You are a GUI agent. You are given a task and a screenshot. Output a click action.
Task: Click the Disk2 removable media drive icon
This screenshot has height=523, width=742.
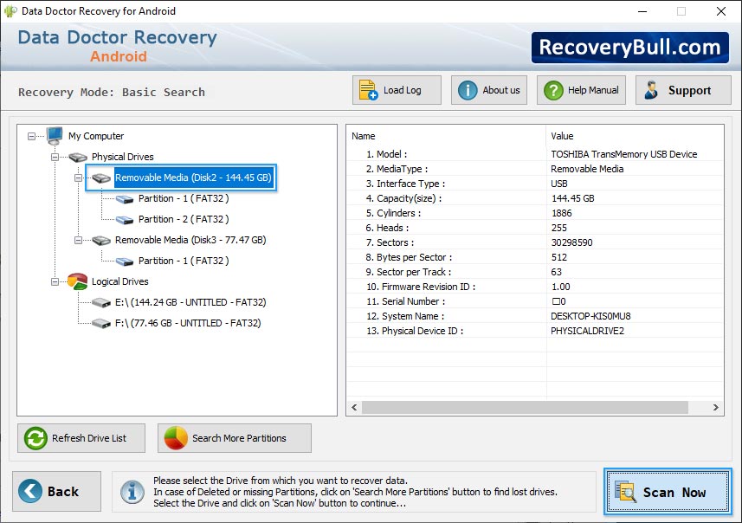pos(101,178)
